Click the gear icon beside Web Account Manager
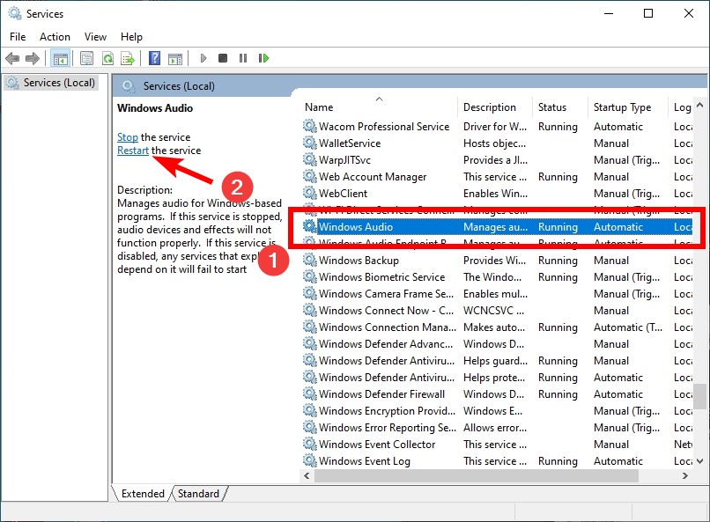The image size is (710, 522). pyautogui.click(x=310, y=176)
